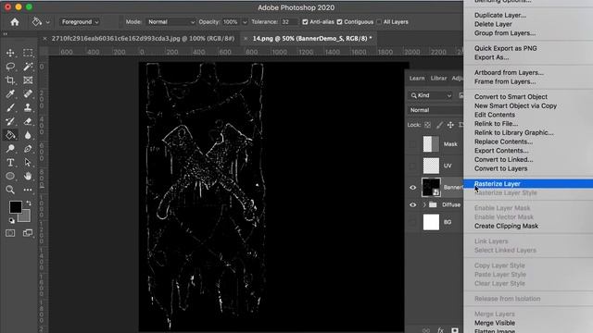The image size is (593, 333).
Task: Show the BG layer visibility
Action: coord(412,222)
